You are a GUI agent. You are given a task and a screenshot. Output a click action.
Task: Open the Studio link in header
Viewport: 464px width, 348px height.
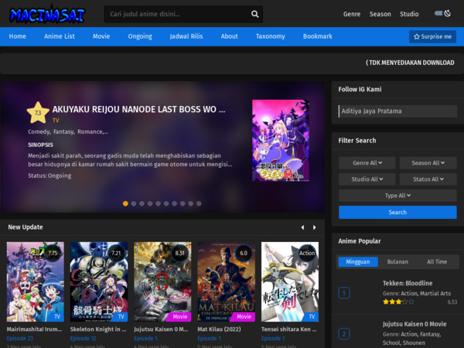[409, 14]
